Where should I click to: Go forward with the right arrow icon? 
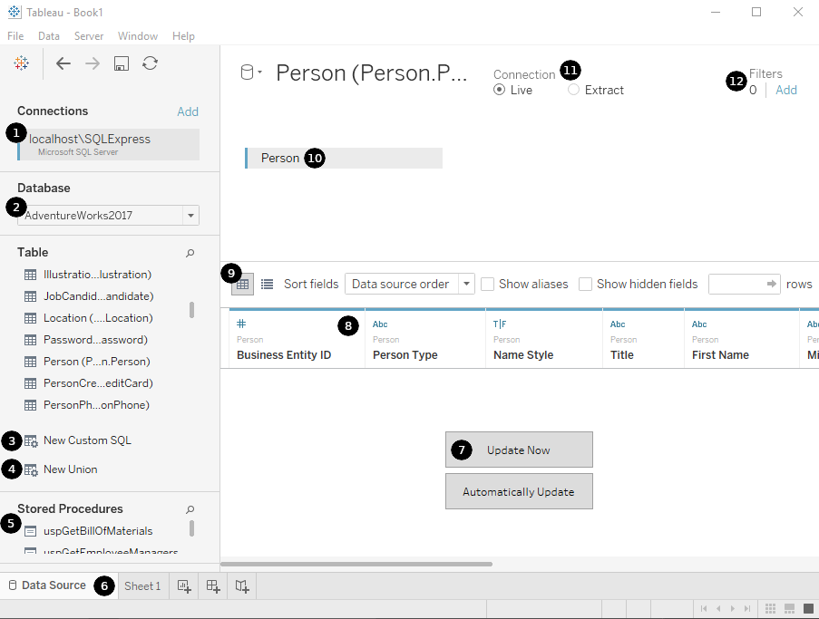point(93,63)
